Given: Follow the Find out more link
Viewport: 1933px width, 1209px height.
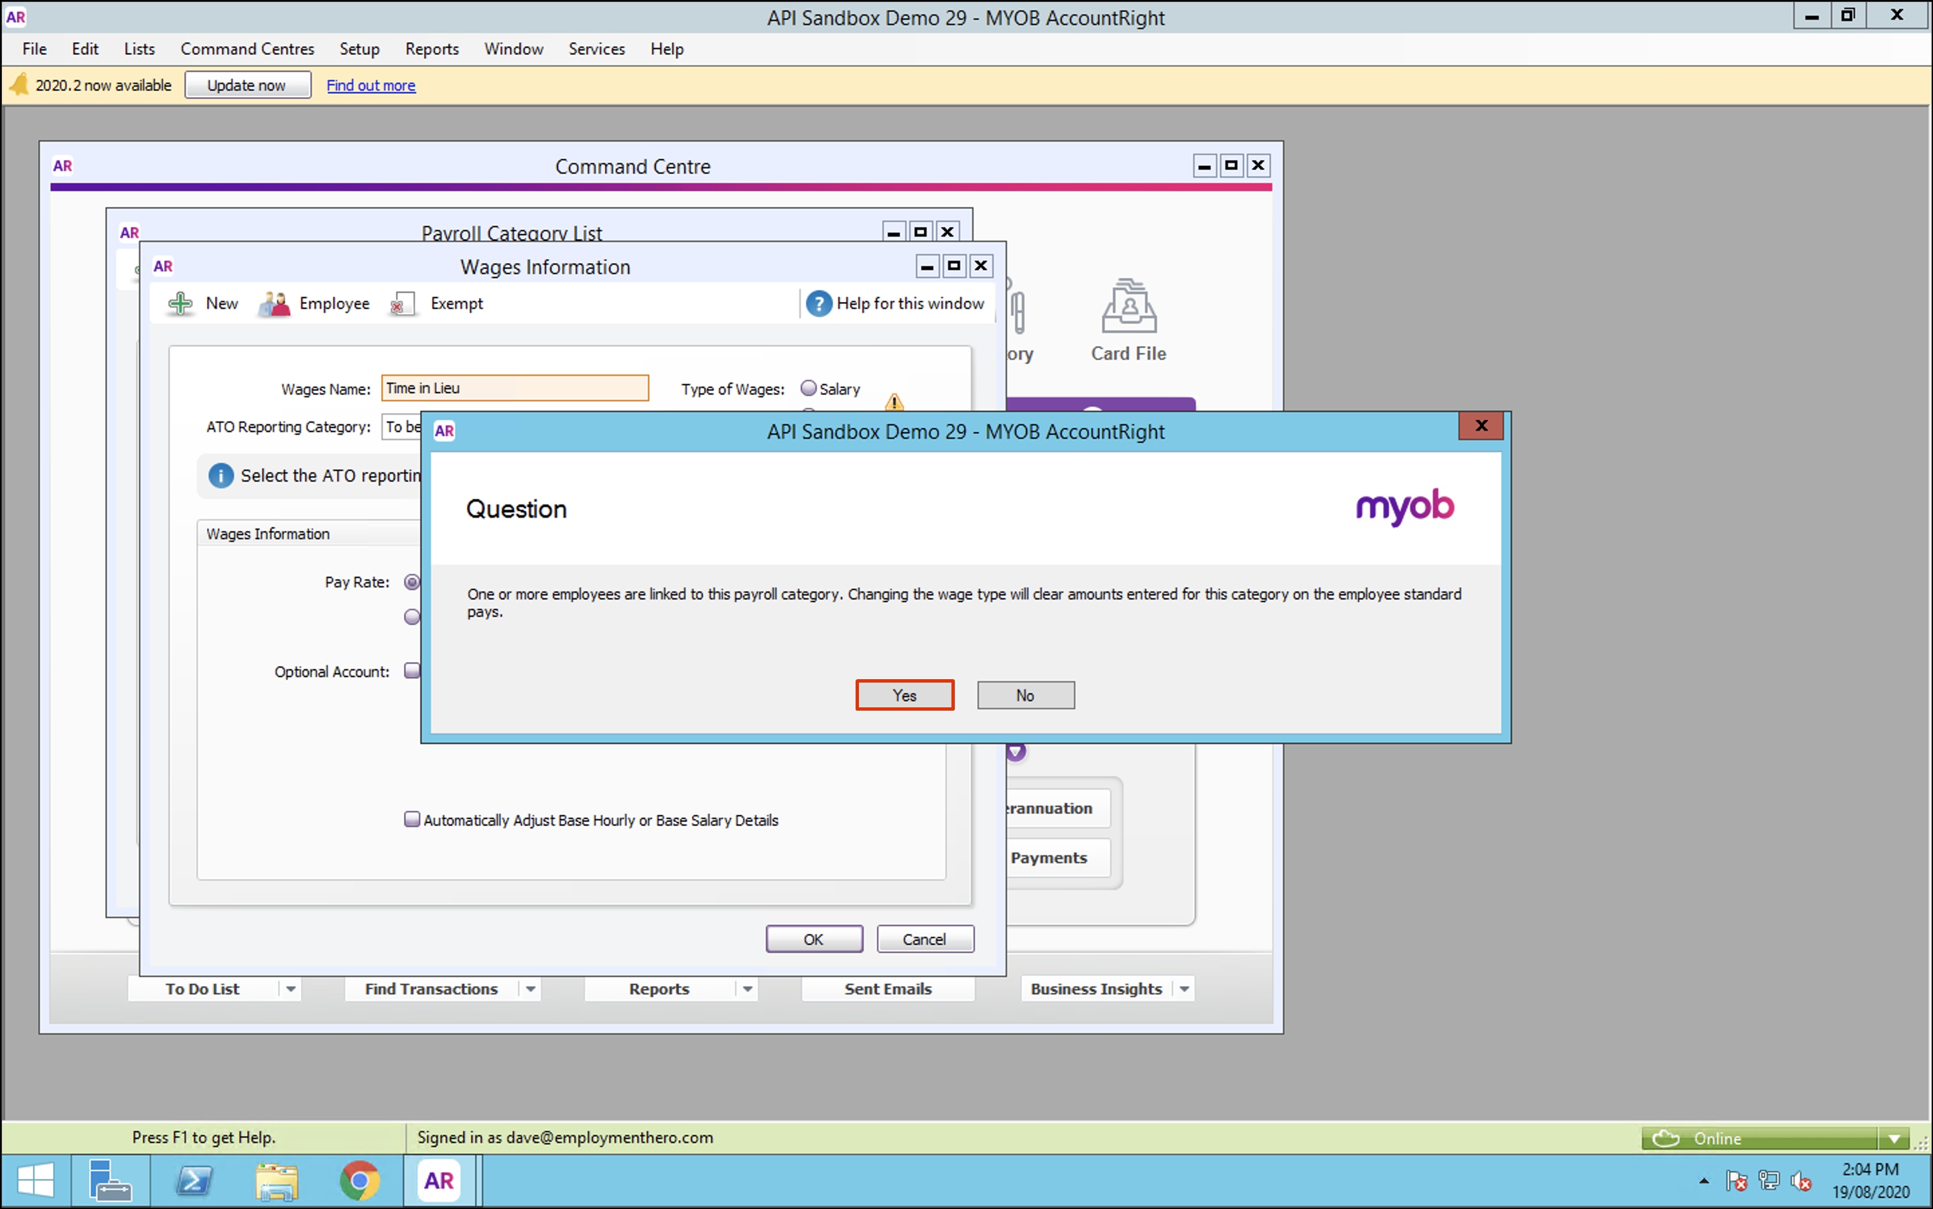Looking at the screenshot, I should (371, 86).
